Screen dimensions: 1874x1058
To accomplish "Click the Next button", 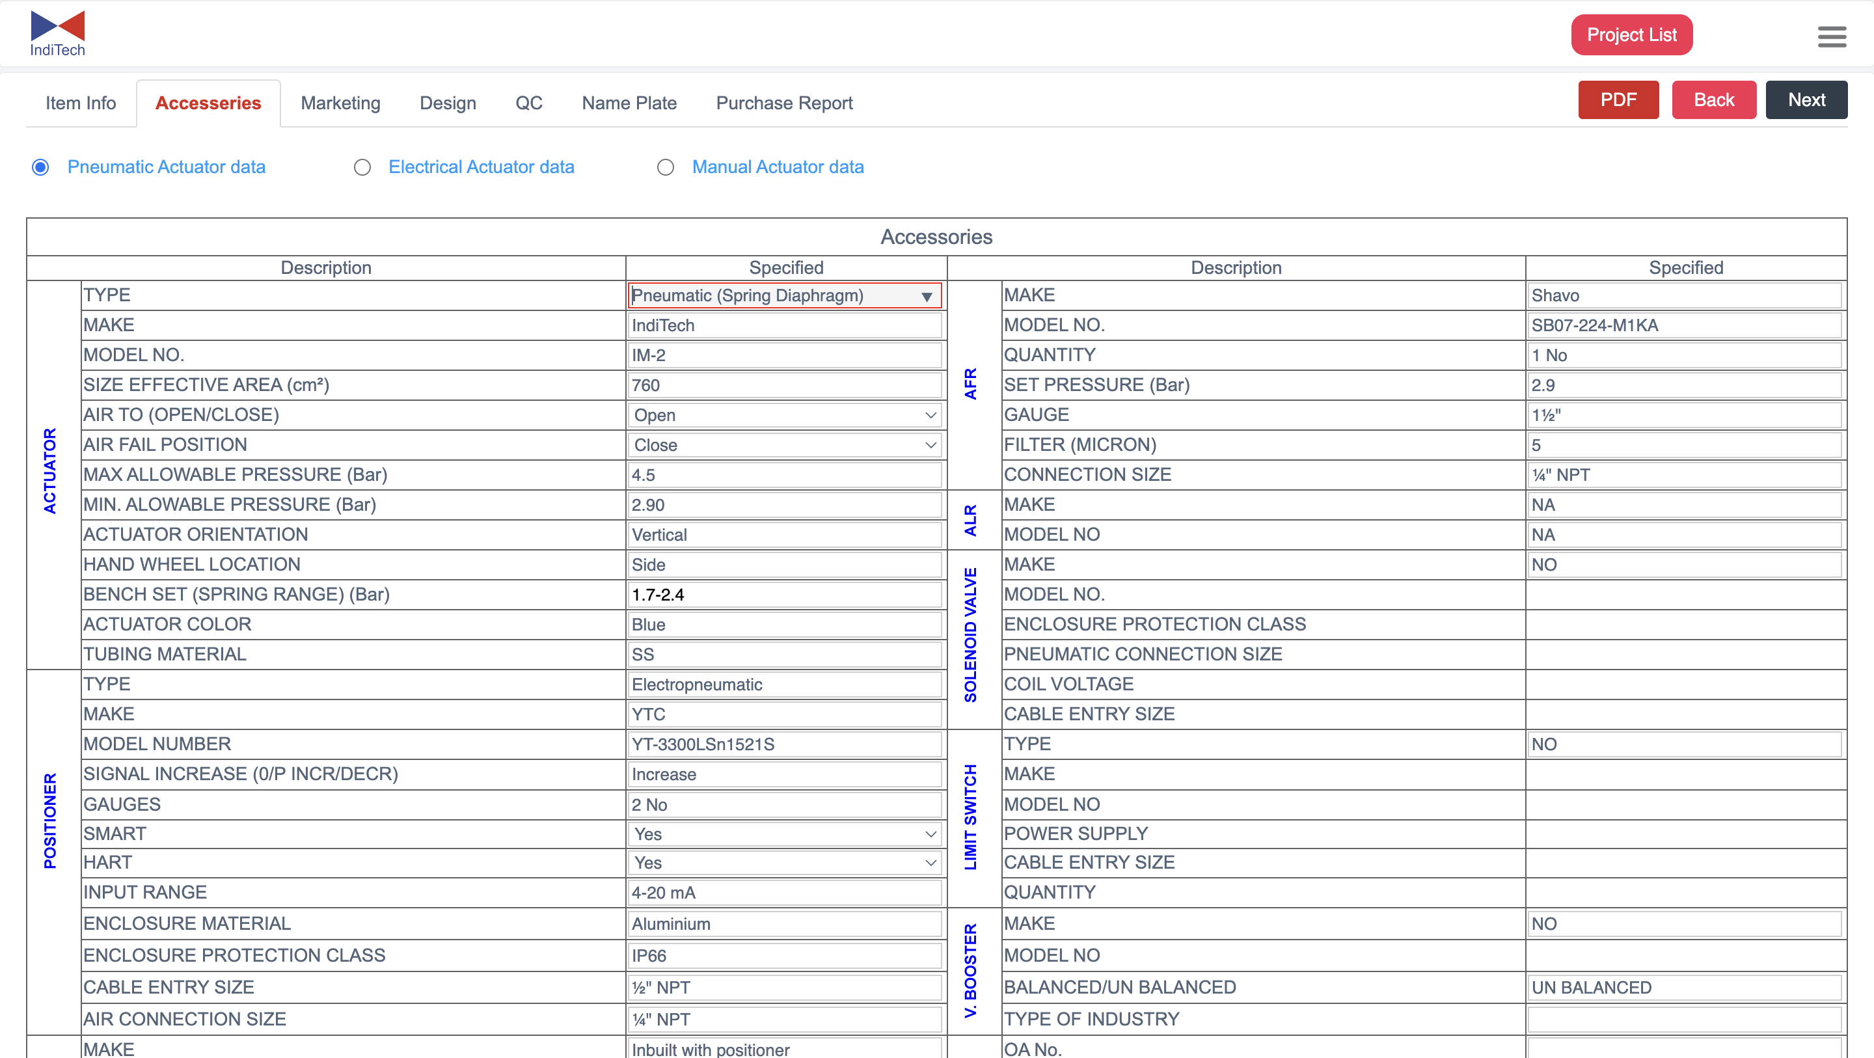I will [x=1806, y=100].
